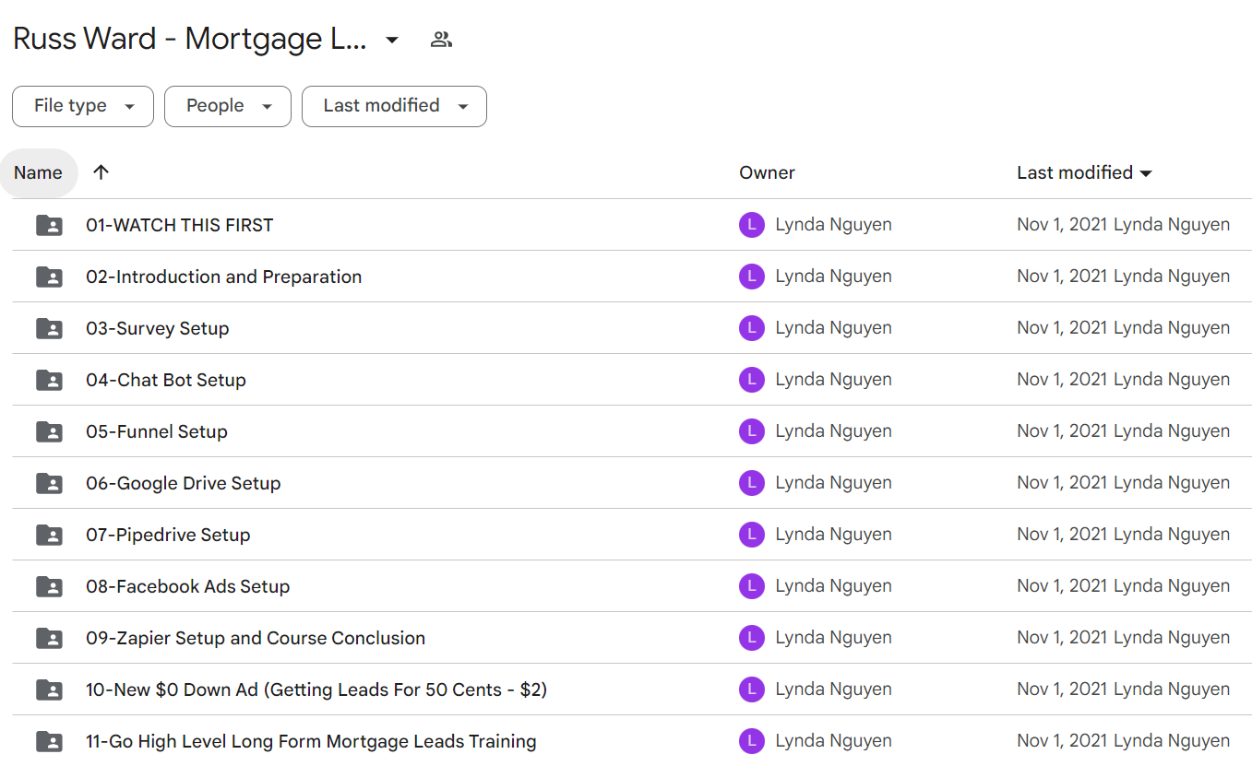The image size is (1252, 766).
Task: Click modified date of 09-Zapier Setup row
Action: [x=1123, y=638]
